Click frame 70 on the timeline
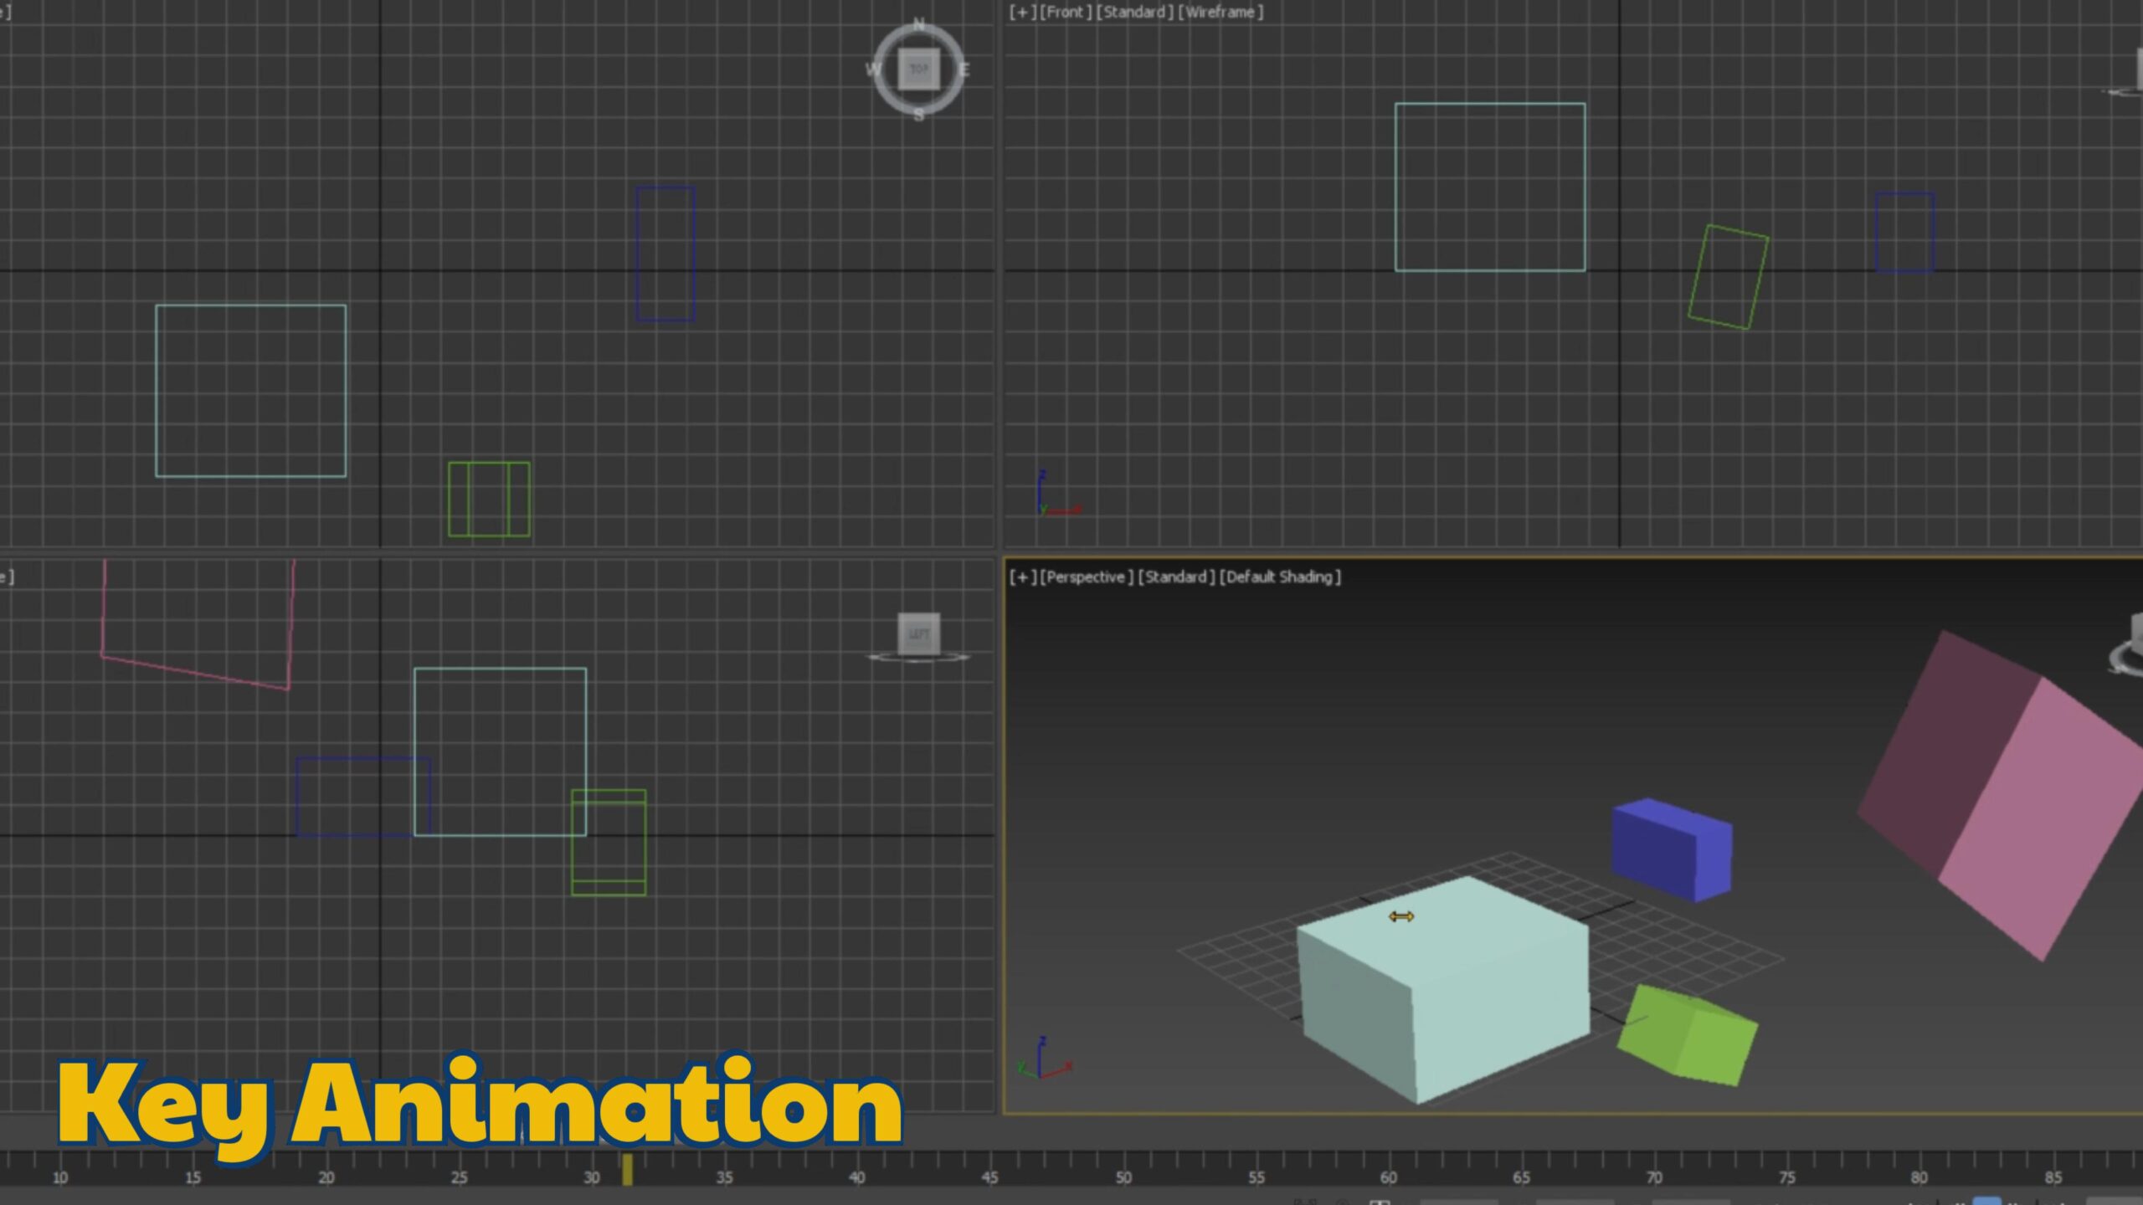 (x=1654, y=1177)
